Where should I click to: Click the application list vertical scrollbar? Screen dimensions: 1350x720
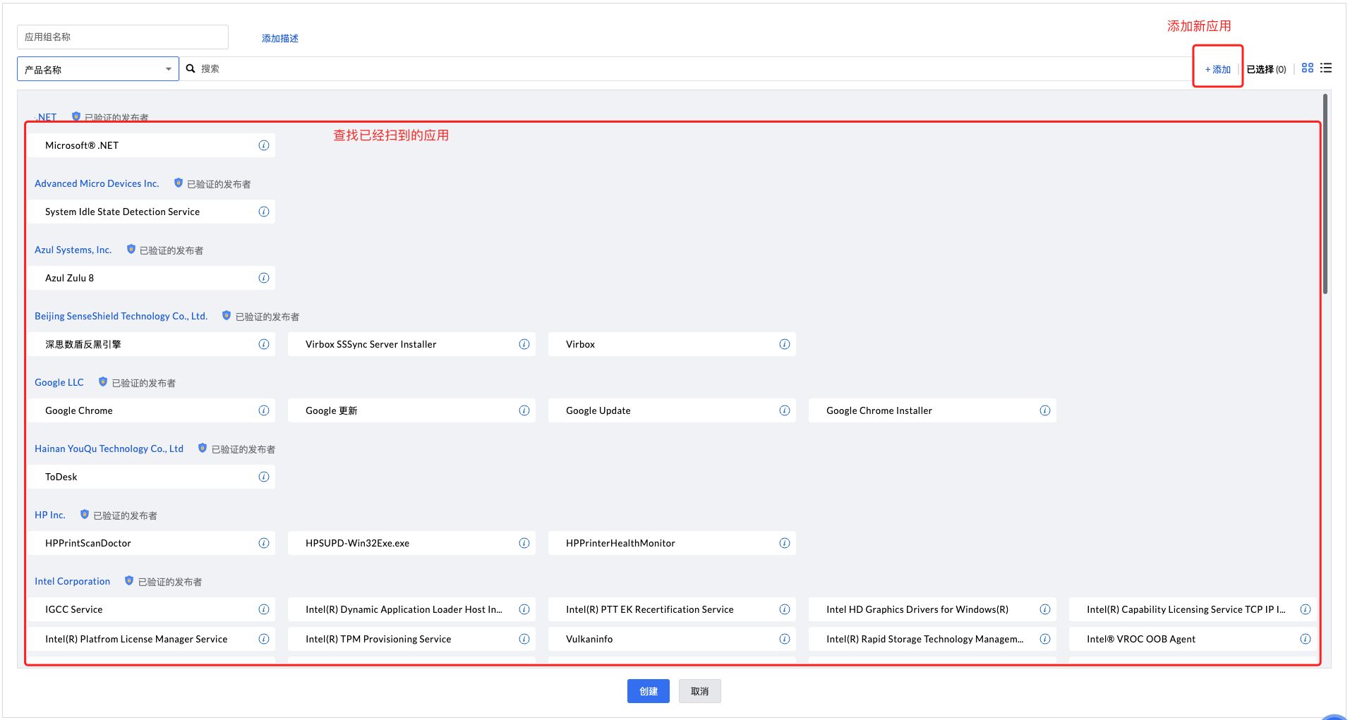click(1325, 194)
